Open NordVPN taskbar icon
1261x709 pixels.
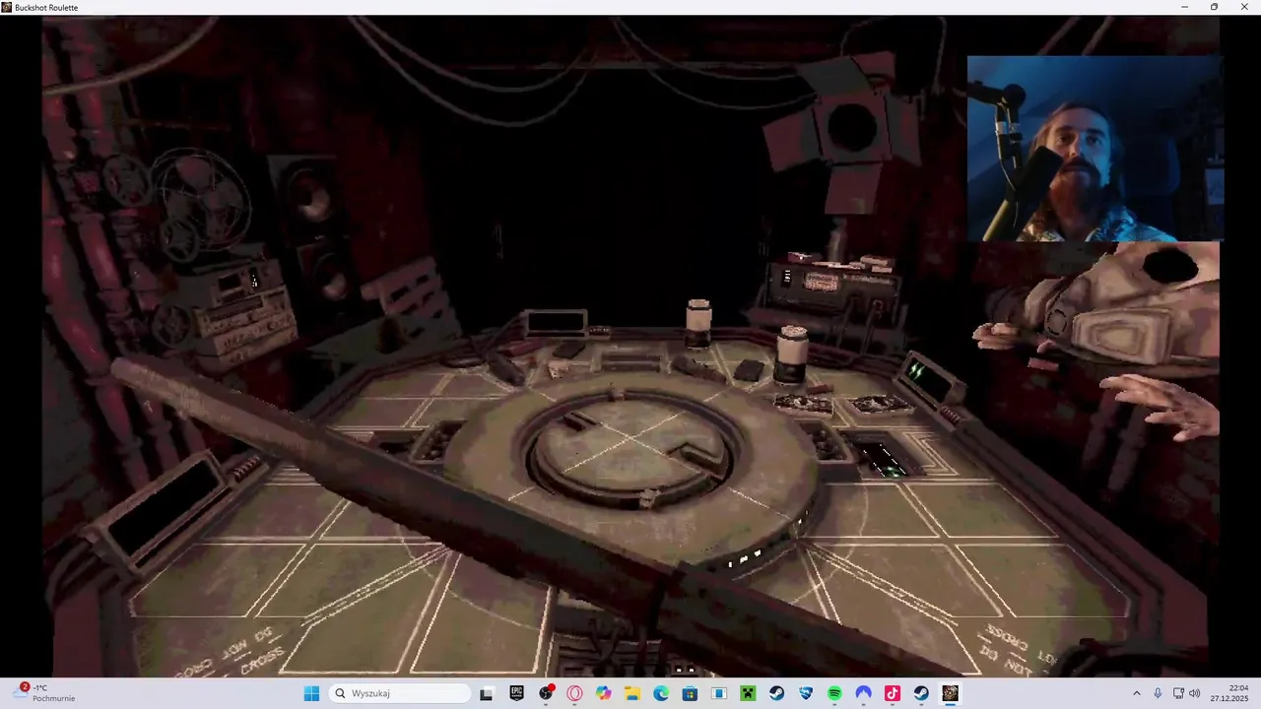(x=863, y=693)
